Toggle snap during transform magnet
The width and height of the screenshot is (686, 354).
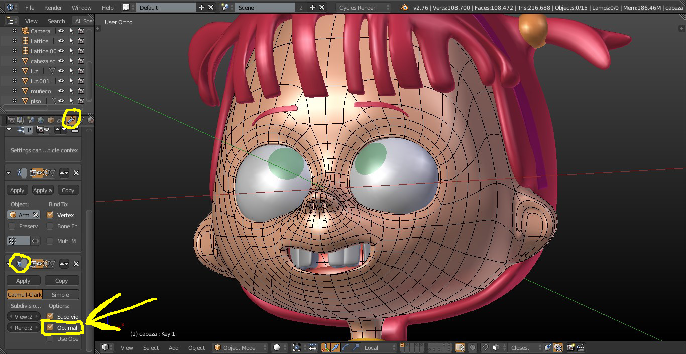(x=485, y=347)
